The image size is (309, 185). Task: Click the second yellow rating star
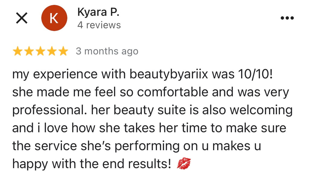pos(29,51)
